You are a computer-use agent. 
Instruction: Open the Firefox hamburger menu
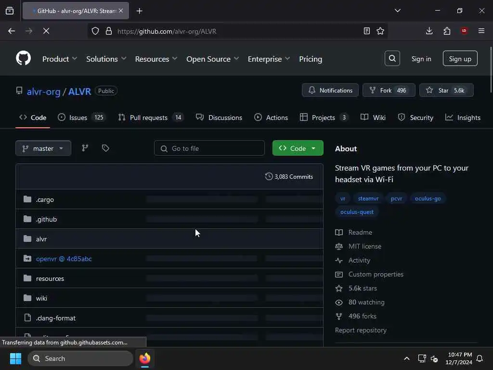coord(481,31)
